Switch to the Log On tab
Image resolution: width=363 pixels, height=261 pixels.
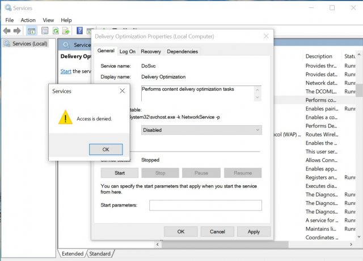pos(128,52)
